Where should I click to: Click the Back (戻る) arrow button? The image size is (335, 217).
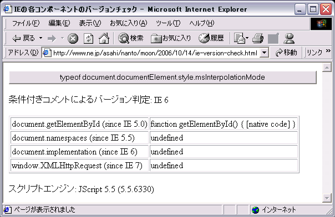(x=23, y=38)
